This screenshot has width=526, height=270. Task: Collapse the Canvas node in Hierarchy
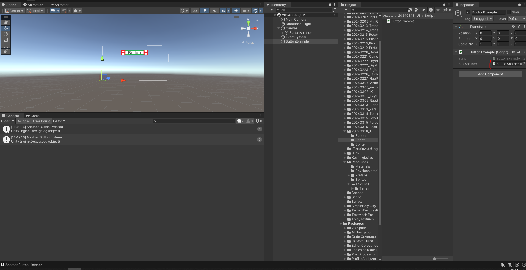(279, 28)
